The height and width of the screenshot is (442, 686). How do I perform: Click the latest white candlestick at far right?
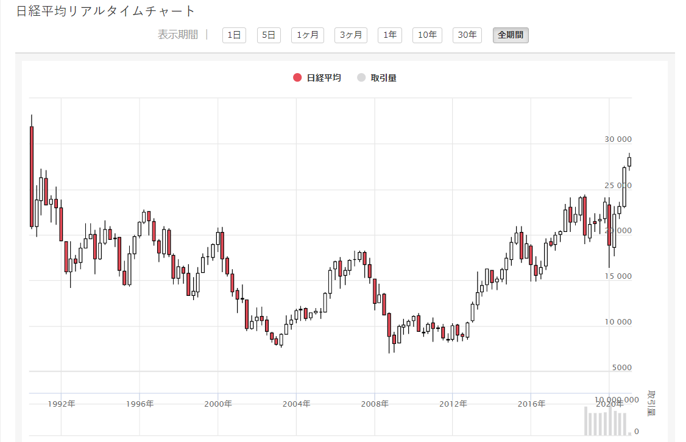tap(629, 161)
